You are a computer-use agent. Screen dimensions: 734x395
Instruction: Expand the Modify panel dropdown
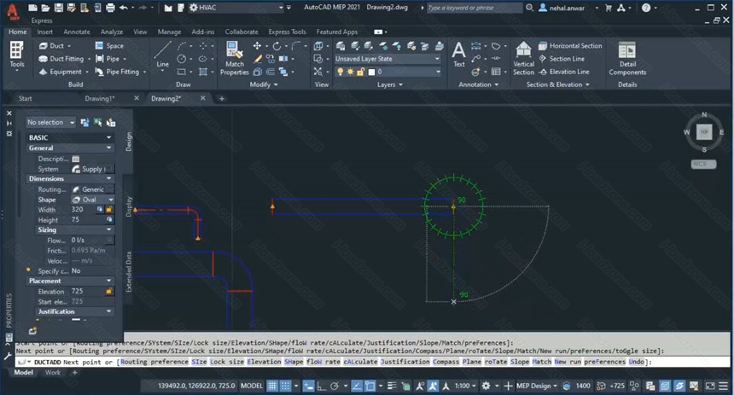[x=264, y=84]
